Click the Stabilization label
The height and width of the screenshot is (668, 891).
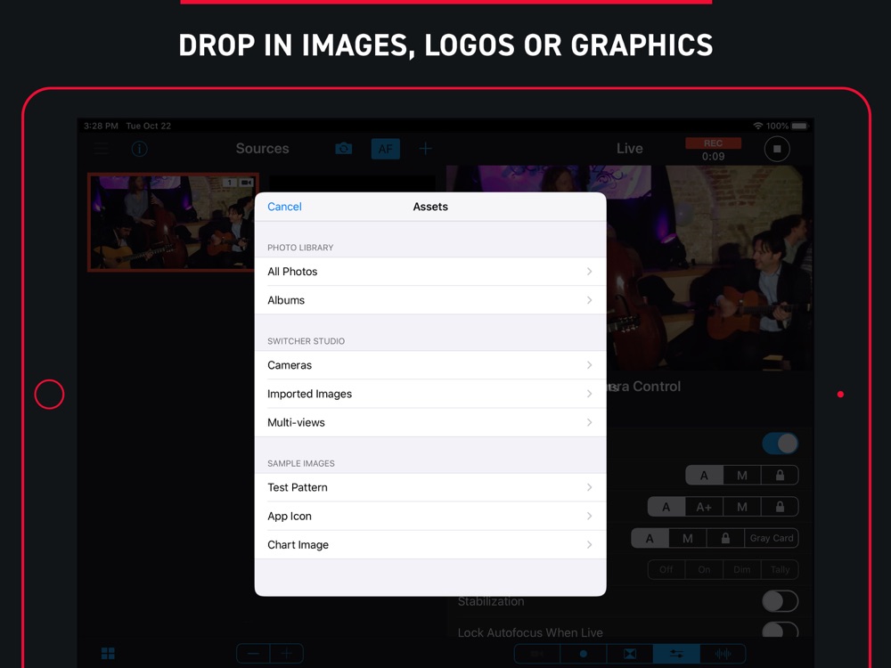pyautogui.click(x=491, y=601)
